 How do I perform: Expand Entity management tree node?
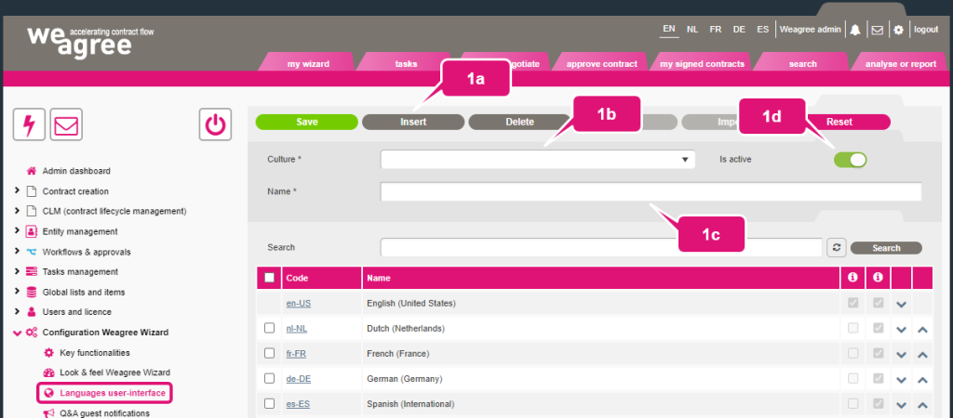17,231
